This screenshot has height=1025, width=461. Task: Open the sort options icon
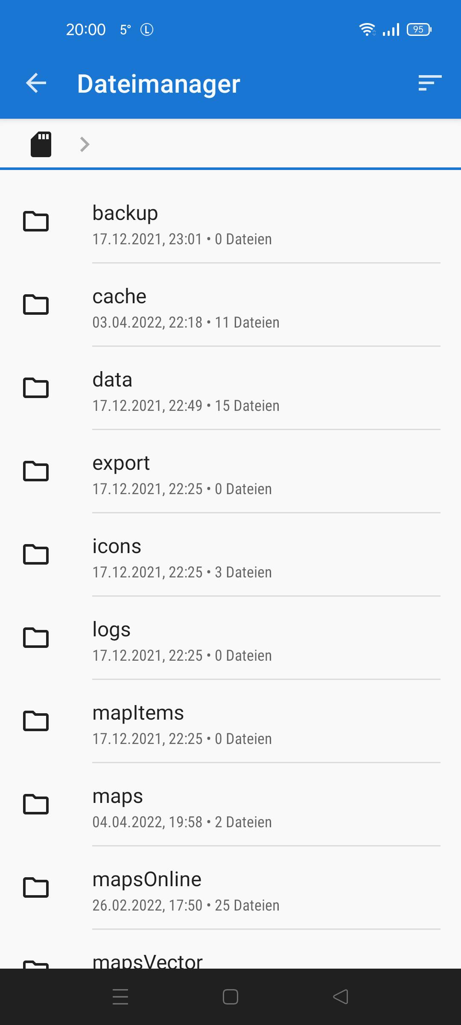429,83
